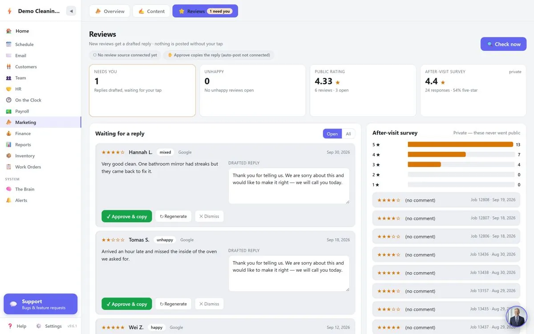Open the After-Visit Survey summary card

pos(473,90)
